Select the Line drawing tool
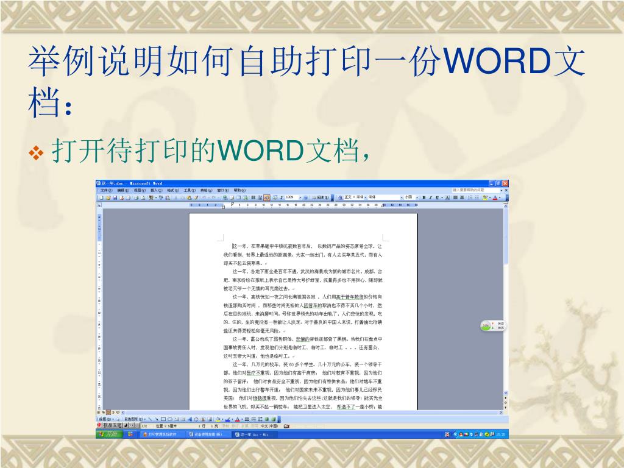Viewport: 624px width, 468px height. tap(150, 419)
